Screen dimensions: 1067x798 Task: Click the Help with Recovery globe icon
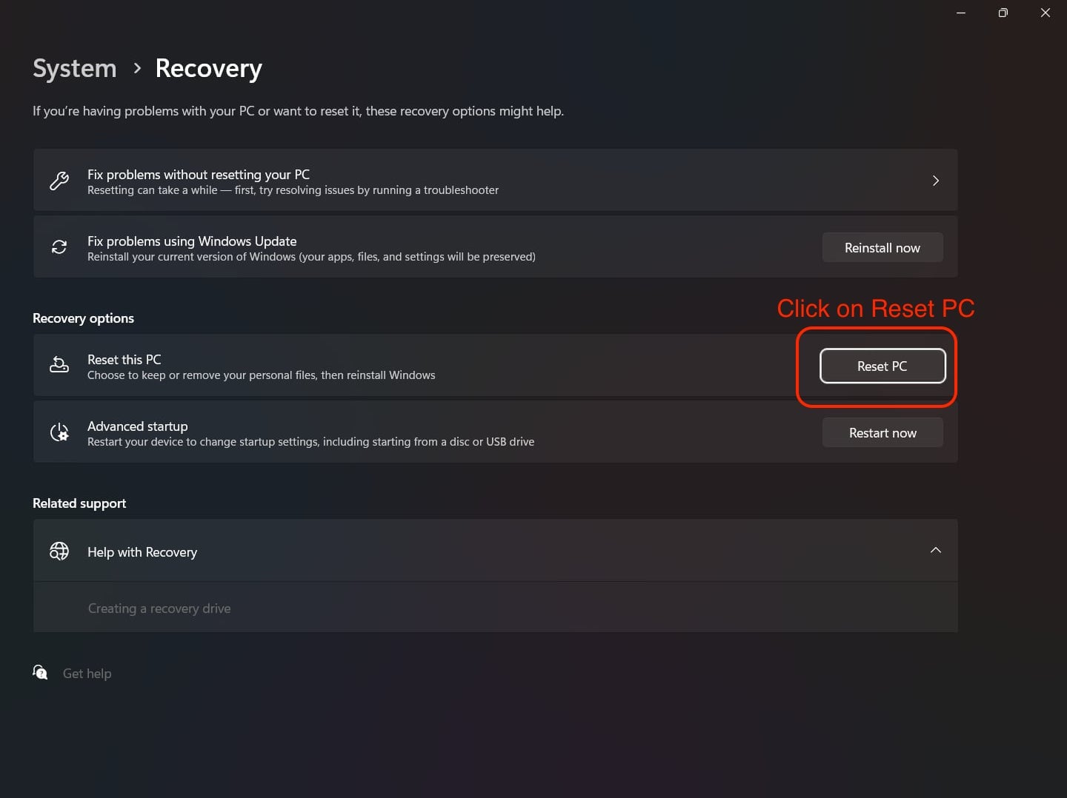(59, 551)
